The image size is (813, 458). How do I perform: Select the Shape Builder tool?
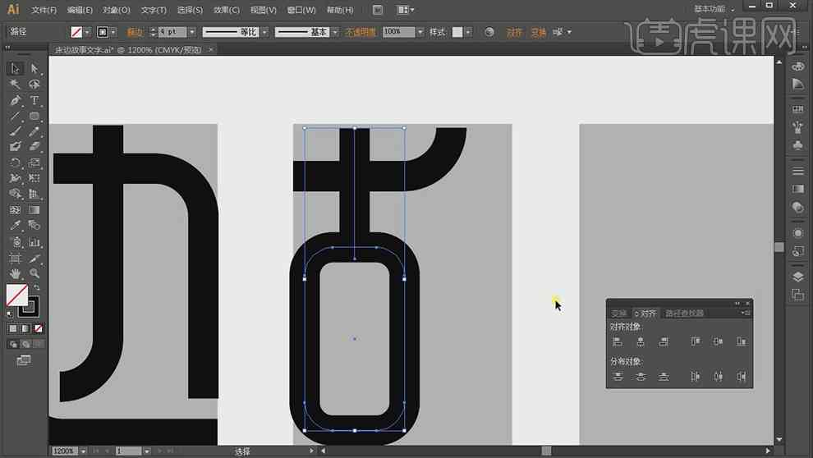point(15,194)
